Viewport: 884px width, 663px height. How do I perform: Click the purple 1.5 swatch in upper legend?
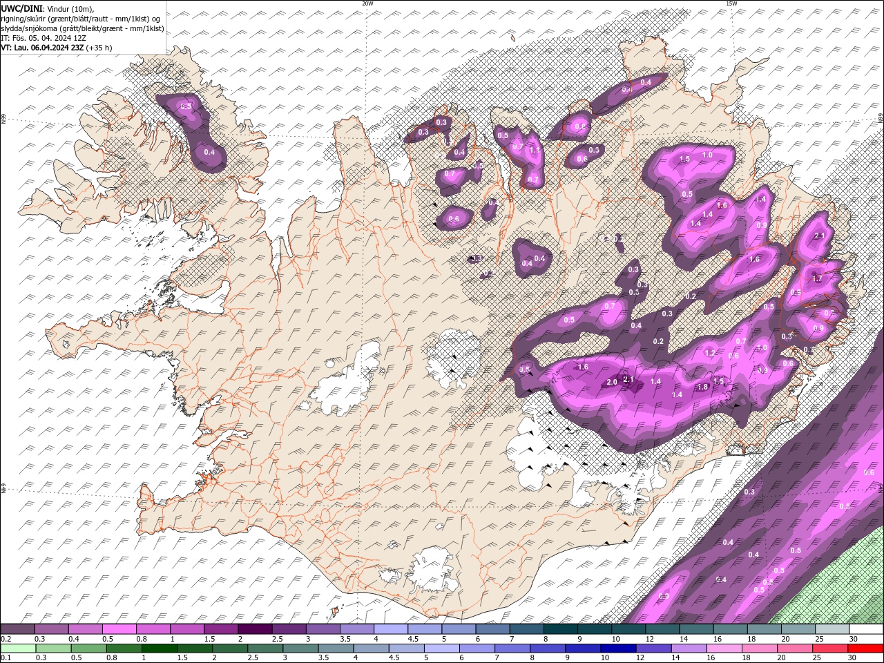pyautogui.click(x=221, y=629)
